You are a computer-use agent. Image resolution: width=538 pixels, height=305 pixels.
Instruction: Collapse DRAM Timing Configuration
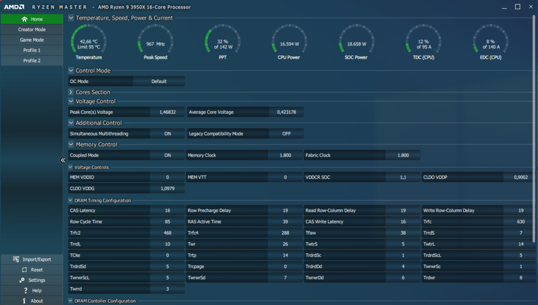pyautogui.click(x=71, y=200)
